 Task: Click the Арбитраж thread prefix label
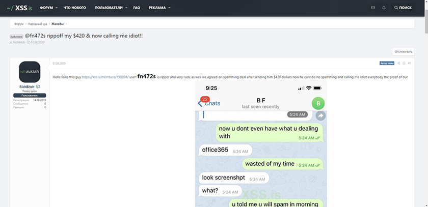coord(17,36)
